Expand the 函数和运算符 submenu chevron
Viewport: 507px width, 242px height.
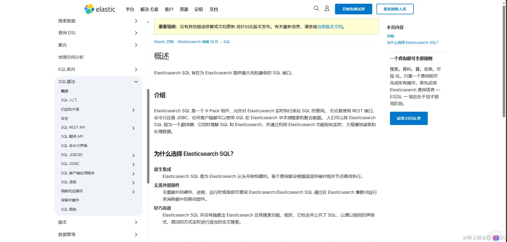pos(133,192)
